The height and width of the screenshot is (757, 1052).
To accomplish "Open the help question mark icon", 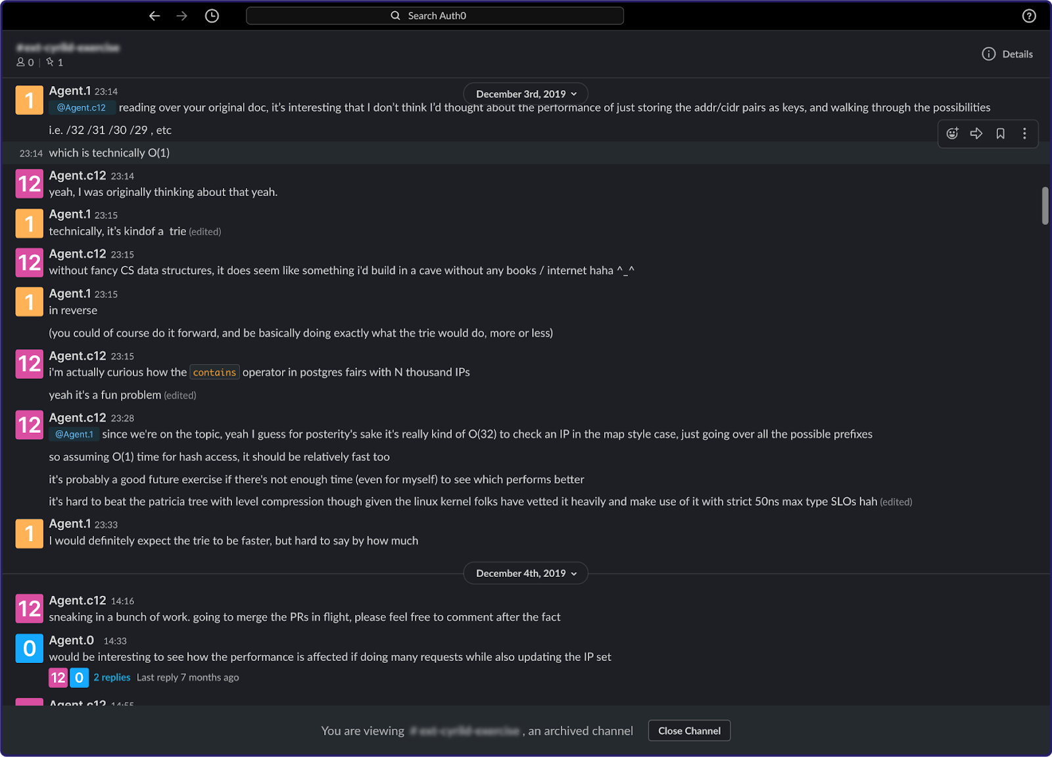I will click(1029, 16).
